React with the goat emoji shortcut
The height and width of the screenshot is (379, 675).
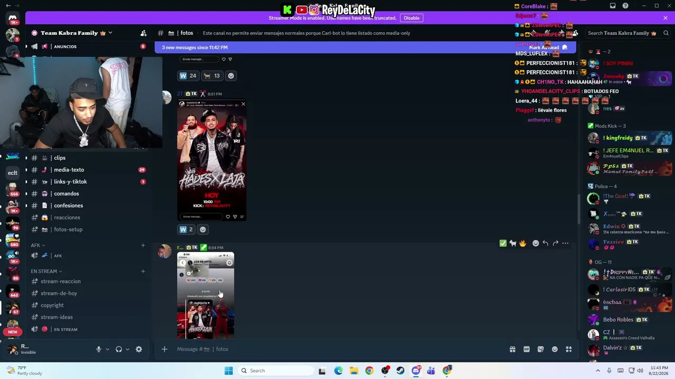tap(513, 243)
